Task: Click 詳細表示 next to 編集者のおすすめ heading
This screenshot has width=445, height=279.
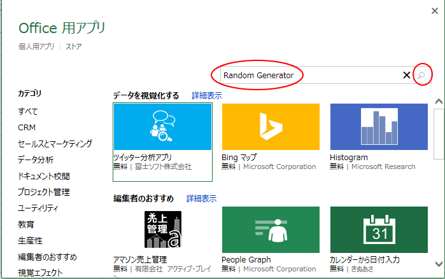Action: click(x=202, y=198)
